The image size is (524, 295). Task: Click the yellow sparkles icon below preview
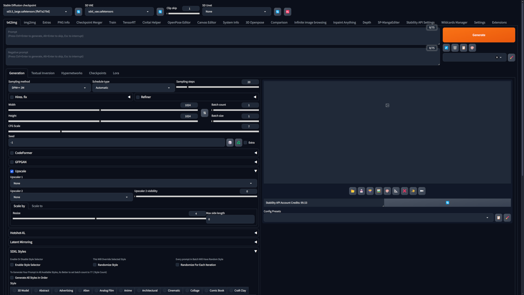coord(413,191)
